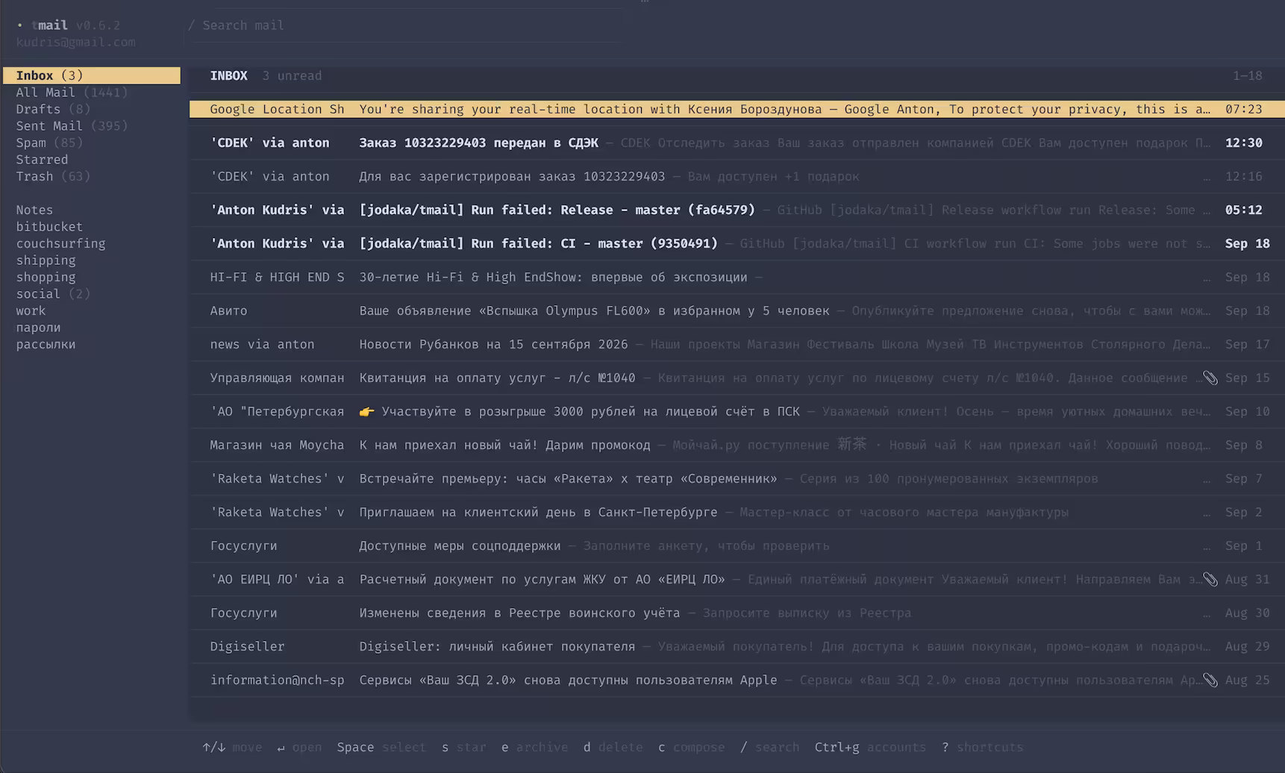Click the 'e archive' shortcut hint
The height and width of the screenshot is (773, 1285).
pos(534,747)
